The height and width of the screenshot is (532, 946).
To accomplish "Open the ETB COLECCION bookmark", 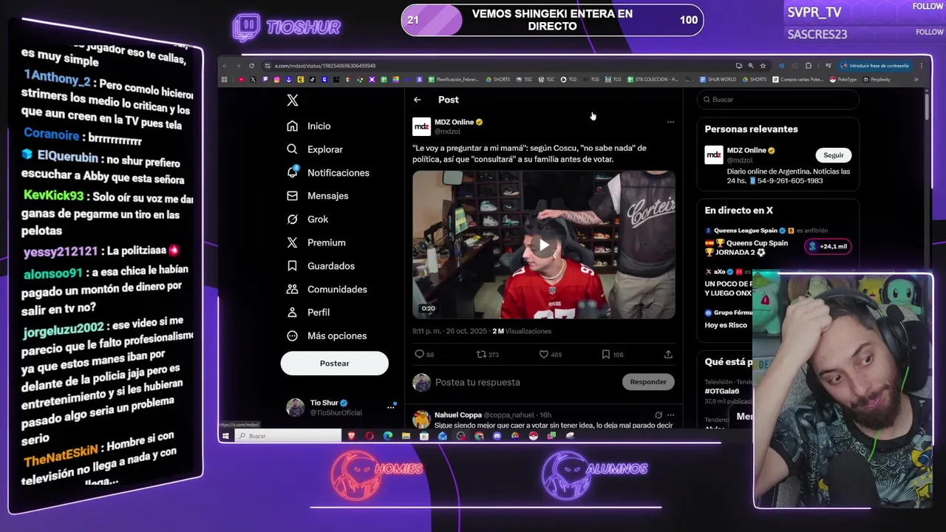I will tap(653, 80).
